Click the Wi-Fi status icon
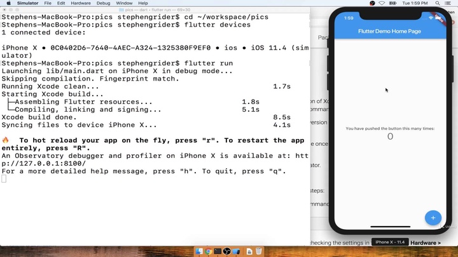Image resolution: width=458 pixels, height=257 pixels. 382,3
